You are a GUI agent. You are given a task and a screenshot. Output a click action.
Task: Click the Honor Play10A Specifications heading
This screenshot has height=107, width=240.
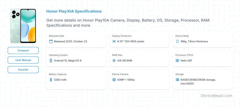74,11
